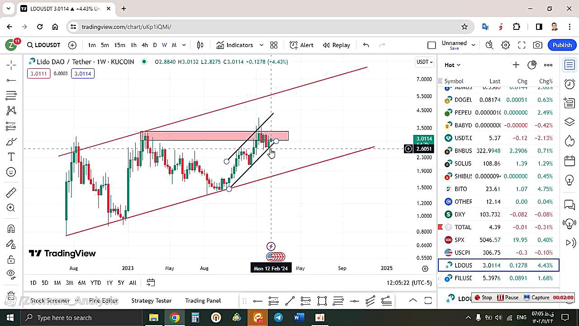This screenshot has height=326, width=579.
Task: Open the go to date calendar
Action: coord(151,283)
